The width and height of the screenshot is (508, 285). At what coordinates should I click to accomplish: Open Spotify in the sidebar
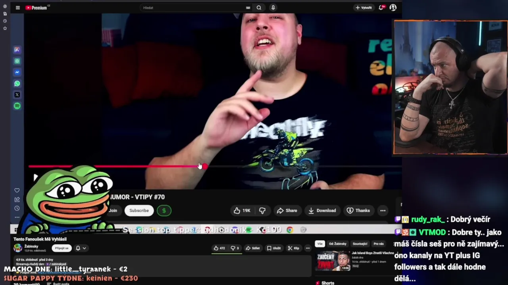17,106
